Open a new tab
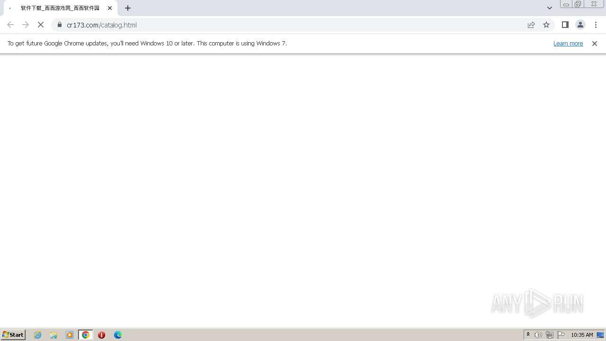Screen dimensions: 606x341 [x=128, y=8]
